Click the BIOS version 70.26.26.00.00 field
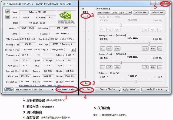The height and width of the screenshot is (120, 173). (x=37, y=23)
